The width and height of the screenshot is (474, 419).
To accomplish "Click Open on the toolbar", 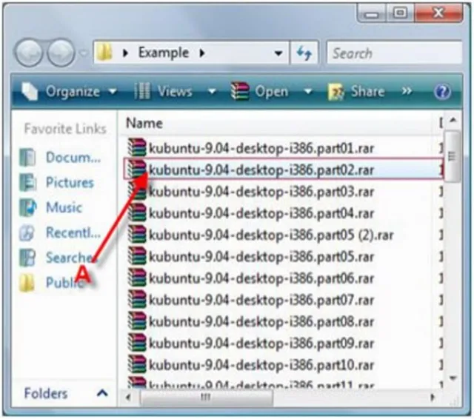I will (260, 91).
